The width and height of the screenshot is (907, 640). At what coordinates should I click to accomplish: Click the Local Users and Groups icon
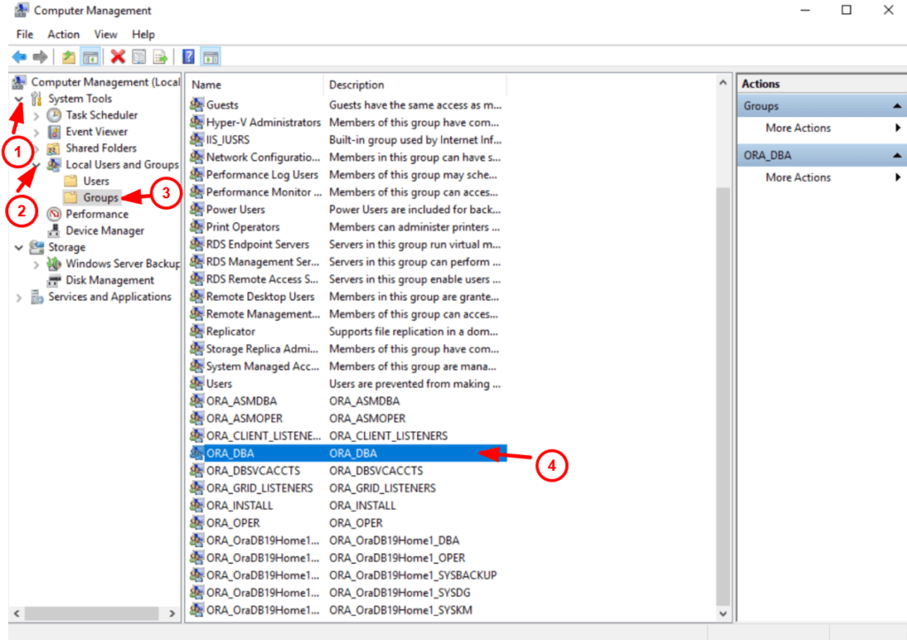click(54, 165)
